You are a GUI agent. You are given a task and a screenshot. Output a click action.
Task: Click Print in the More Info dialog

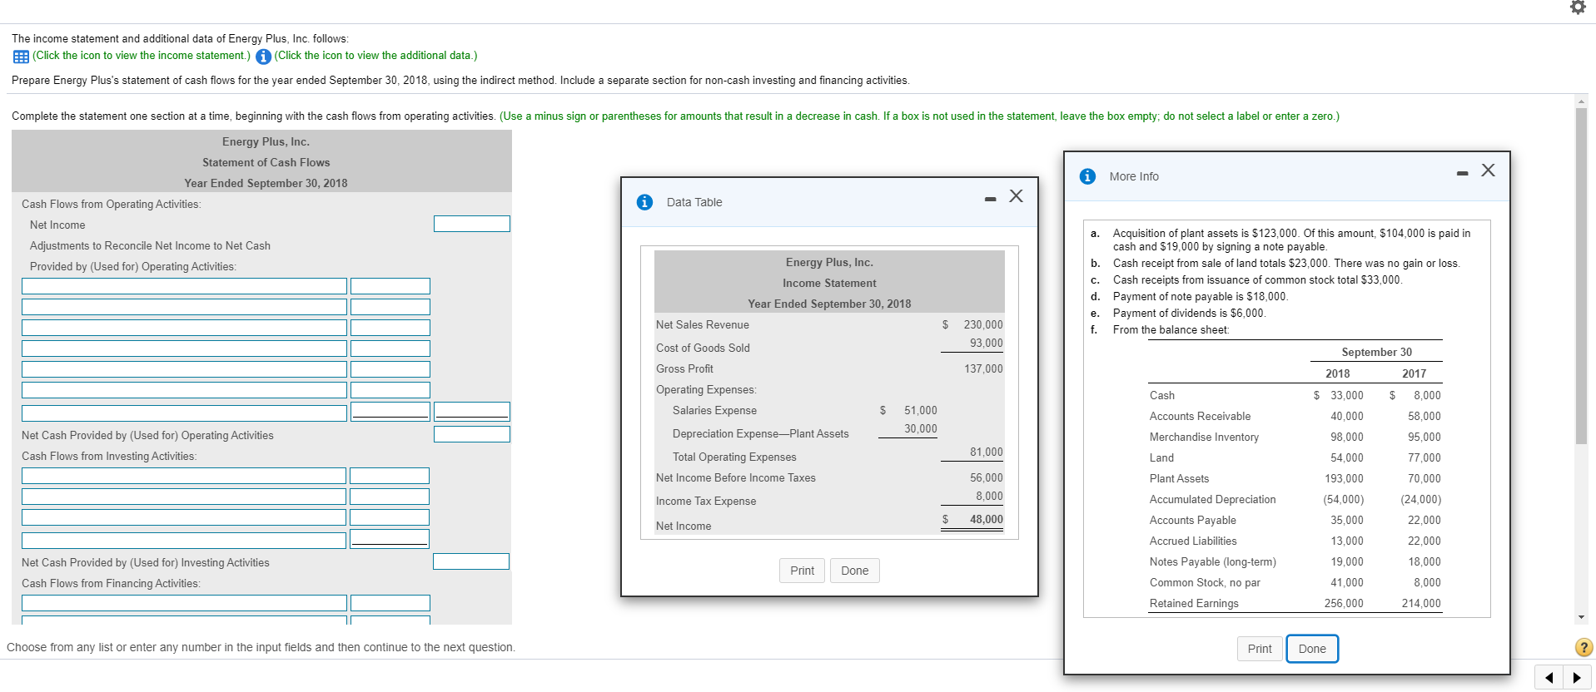pos(1260,649)
